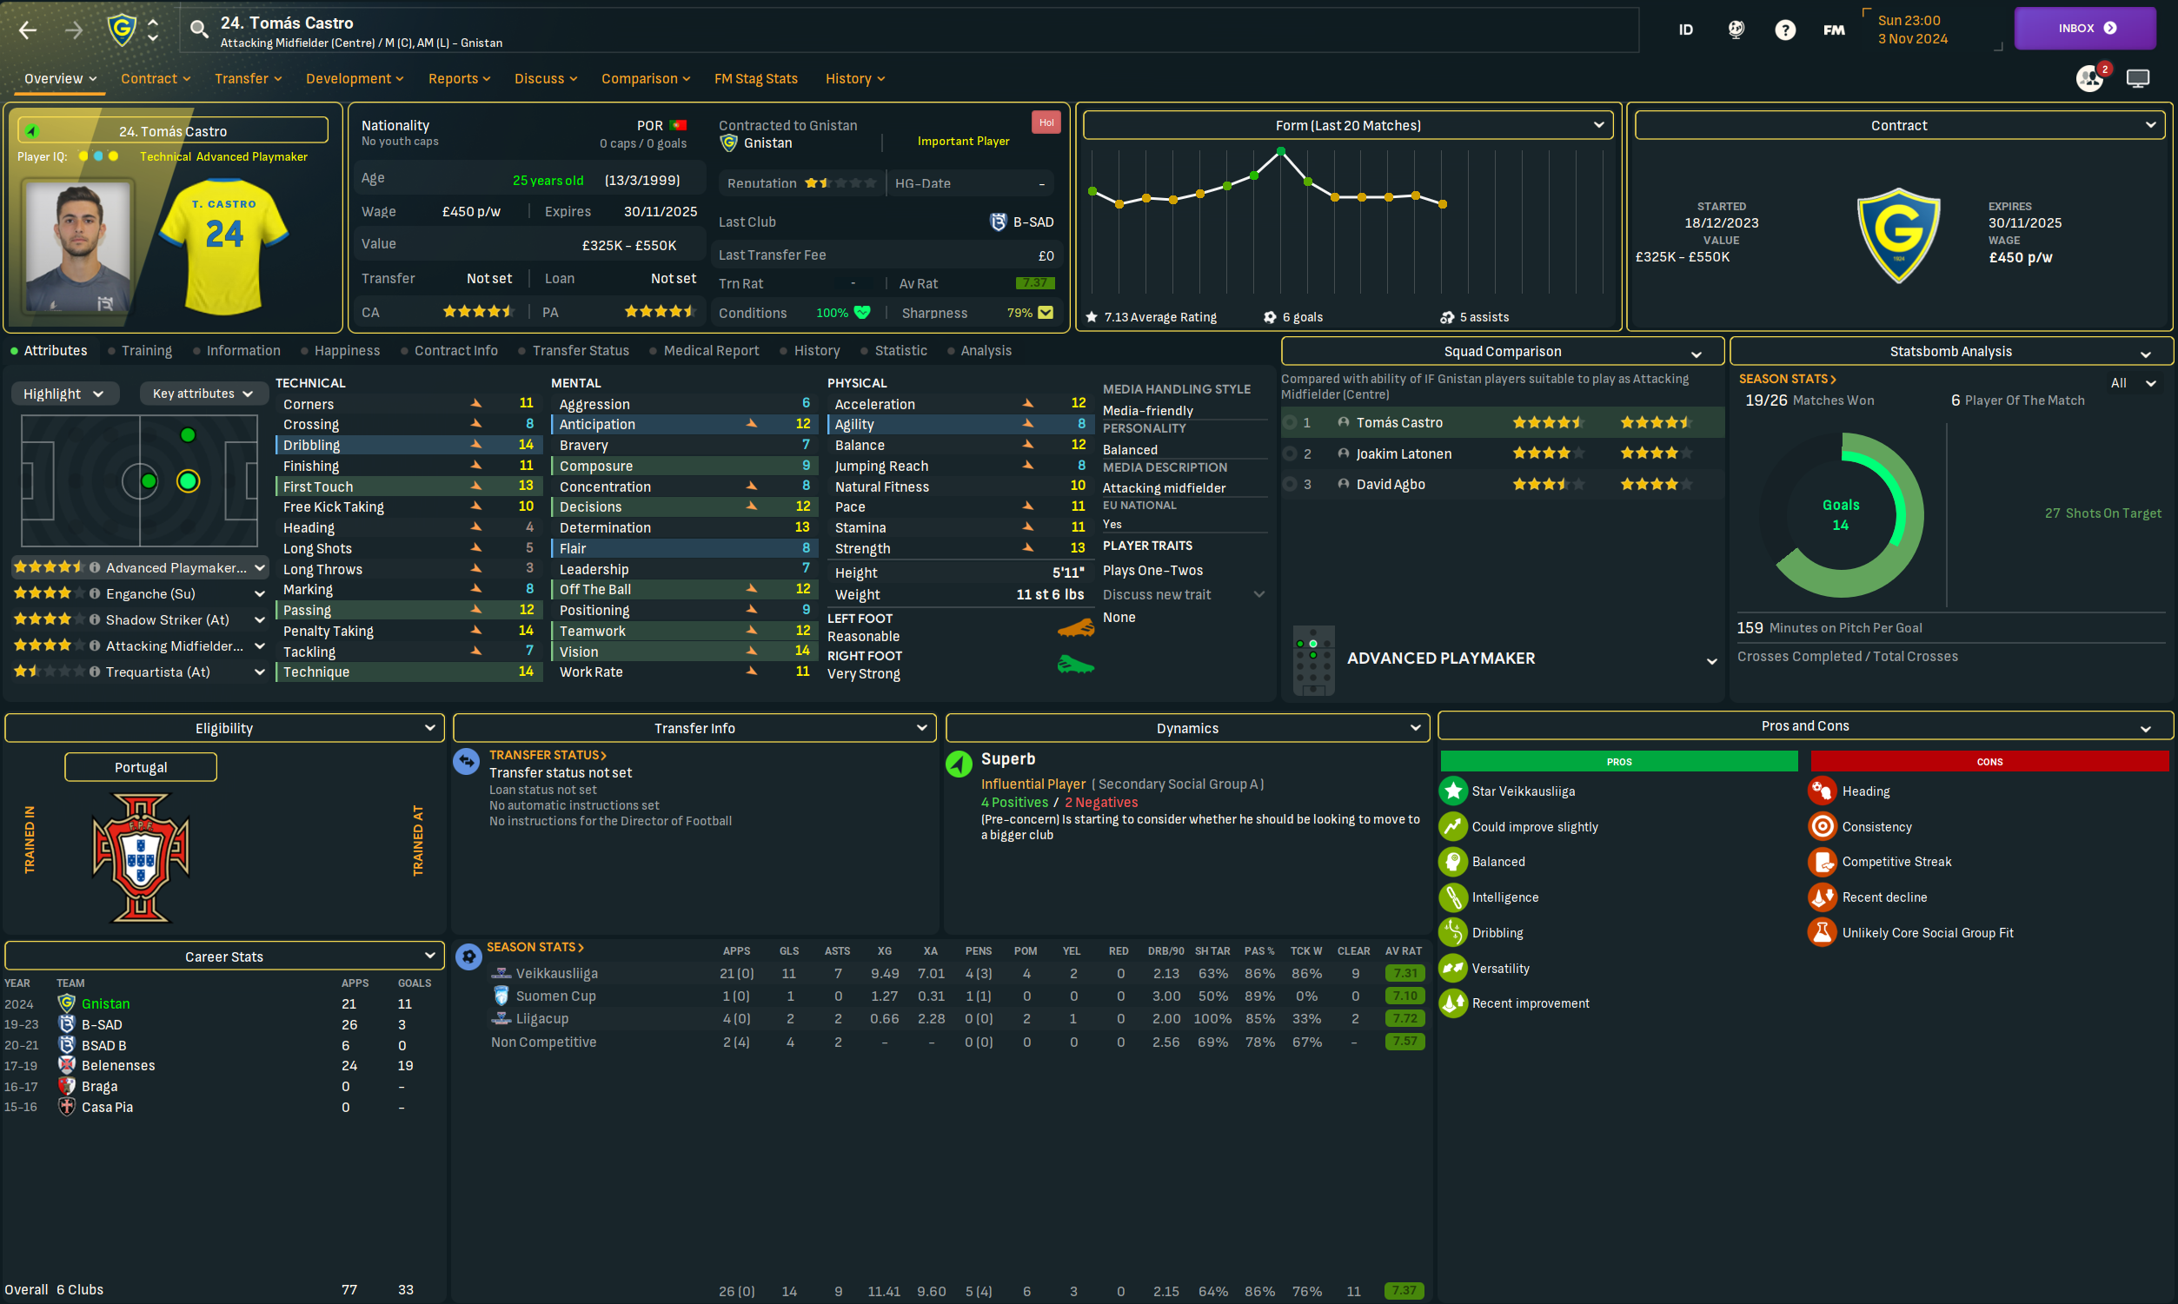Click the FM logo icon
The image size is (2178, 1304).
1834,30
